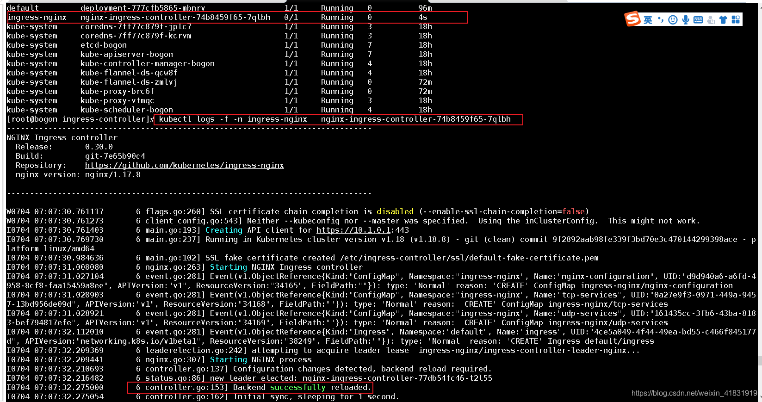Screen dimensions: 762x402
Task: Open the Sogou skin shirt icon
Action: 723,19
